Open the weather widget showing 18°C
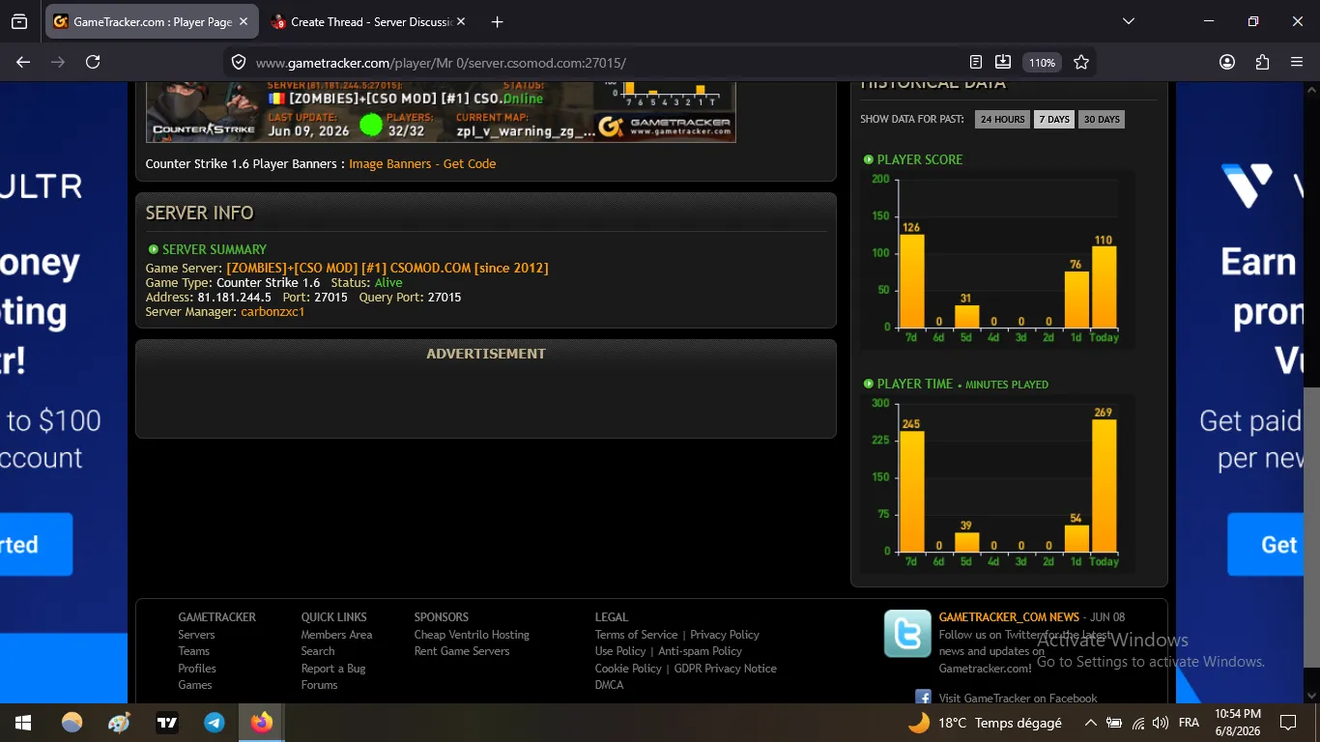 click(985, 723)
